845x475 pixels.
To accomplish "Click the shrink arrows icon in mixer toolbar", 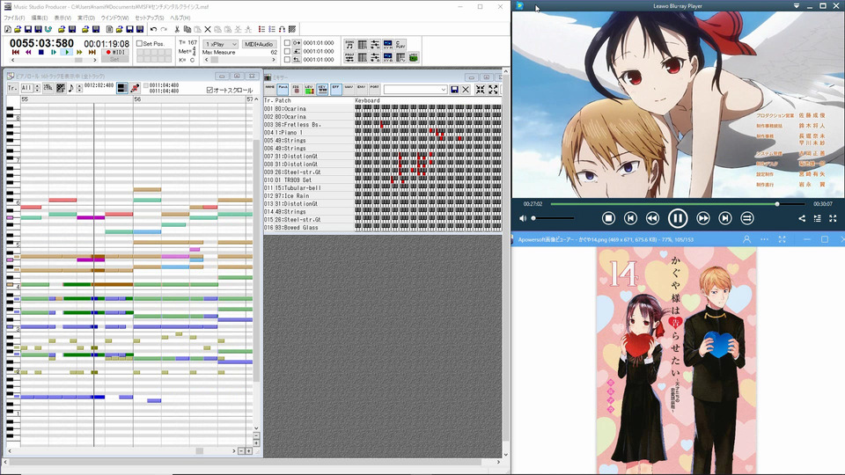I will 481,90.
